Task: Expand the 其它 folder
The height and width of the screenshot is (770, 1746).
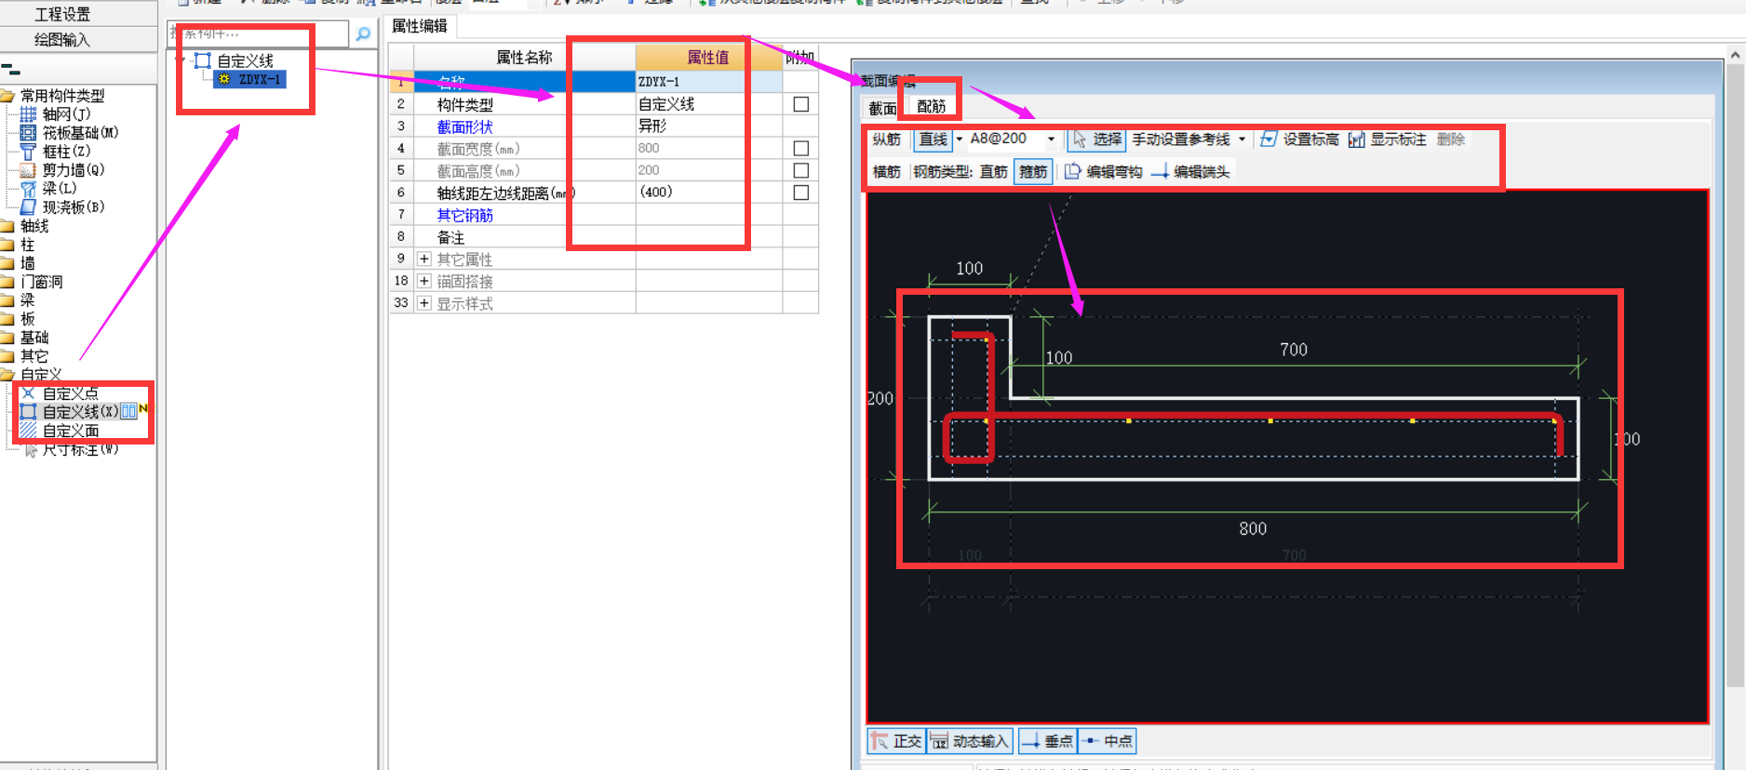Action: (x=7, y=356)
